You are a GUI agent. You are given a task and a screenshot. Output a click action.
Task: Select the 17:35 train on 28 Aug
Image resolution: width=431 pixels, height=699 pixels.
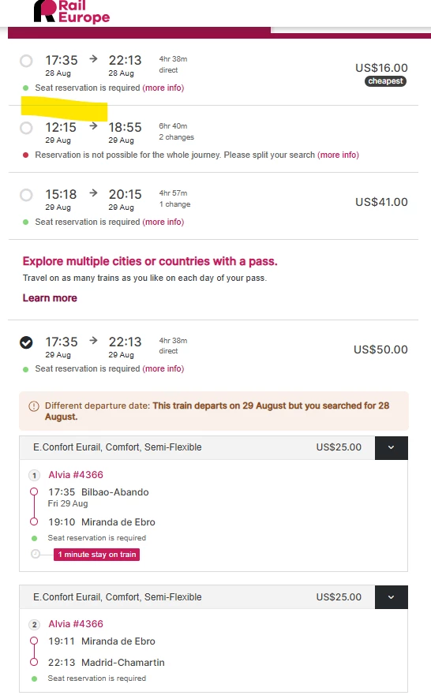(x=26, y=61)
